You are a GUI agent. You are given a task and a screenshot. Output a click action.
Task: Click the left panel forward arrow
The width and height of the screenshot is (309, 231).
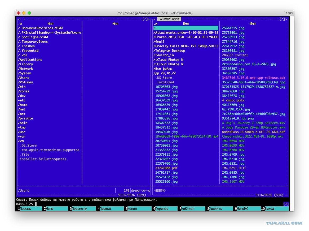click(149, 19)
